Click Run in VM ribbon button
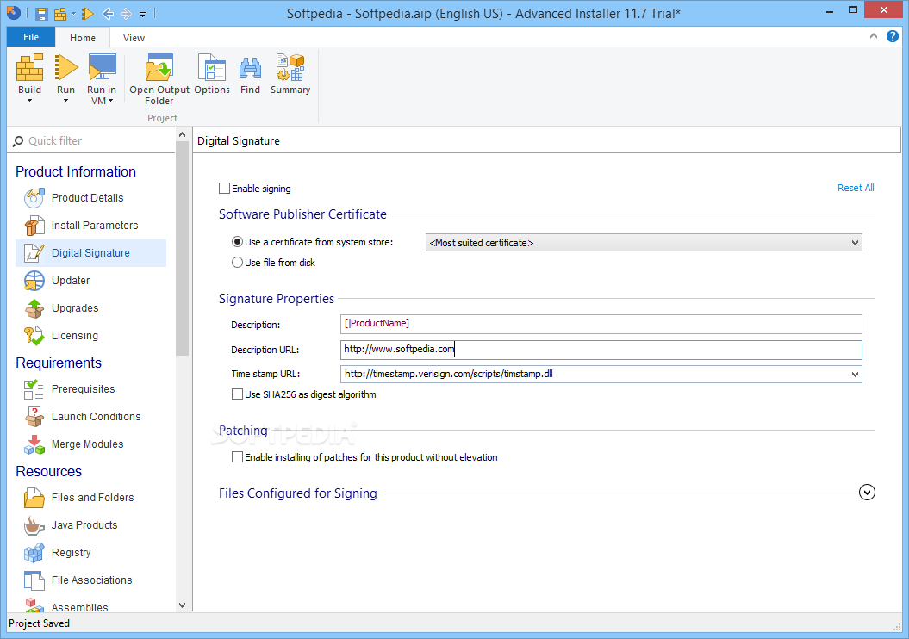The width and height of the screenshot is (909, 639). click(102, 78)
